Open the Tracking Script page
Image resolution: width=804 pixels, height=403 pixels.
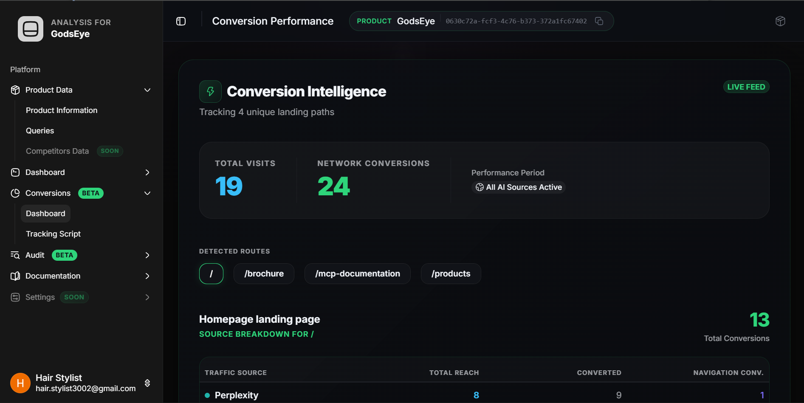53,234
